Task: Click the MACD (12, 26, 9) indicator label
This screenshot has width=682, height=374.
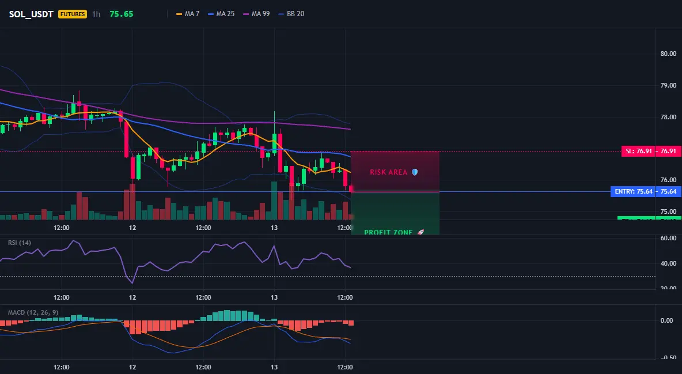Action: point(33,312)
